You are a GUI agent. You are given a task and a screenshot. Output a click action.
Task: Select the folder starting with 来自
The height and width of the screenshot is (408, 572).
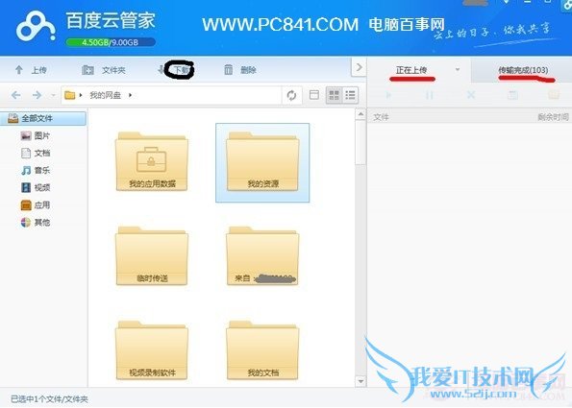pyautogui.click(x=262, y=255)
